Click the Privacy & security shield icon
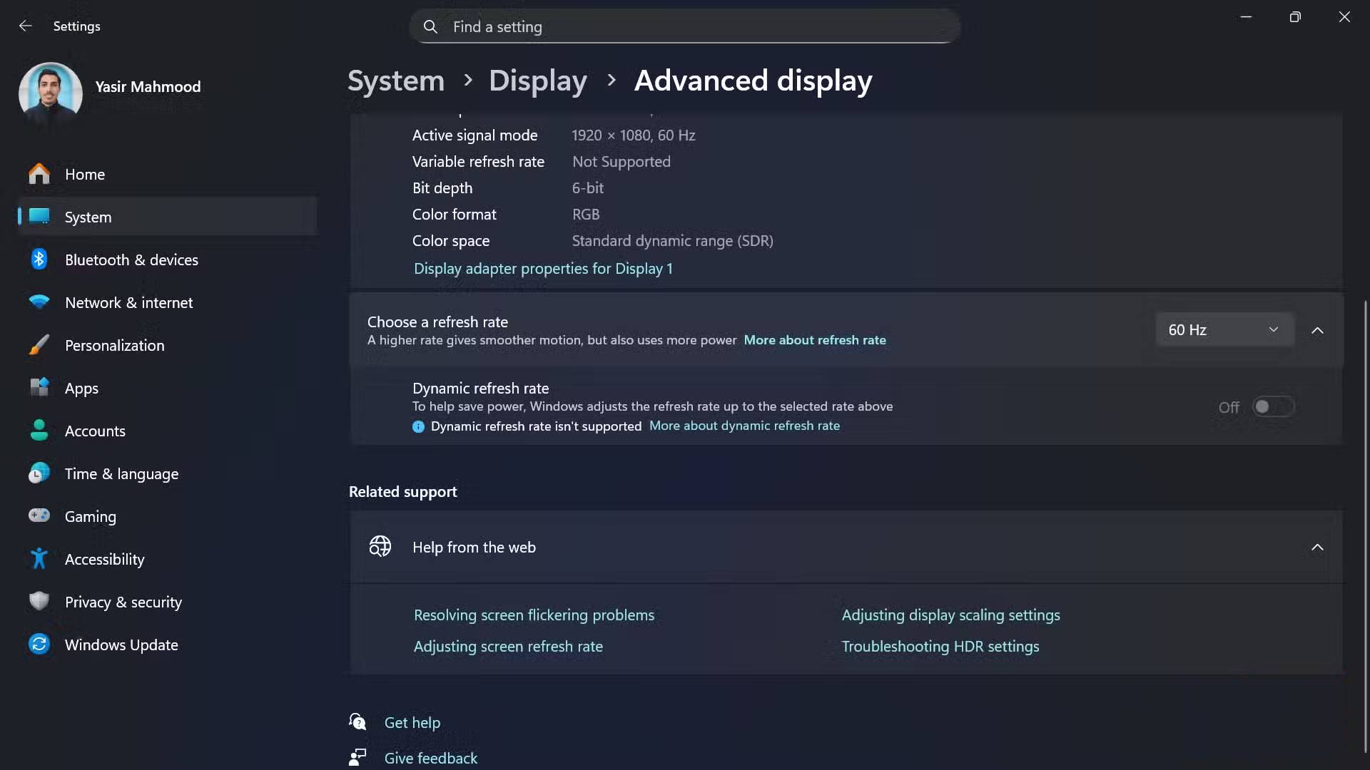Screen dimensions: 1370x770 pos(39,601)
